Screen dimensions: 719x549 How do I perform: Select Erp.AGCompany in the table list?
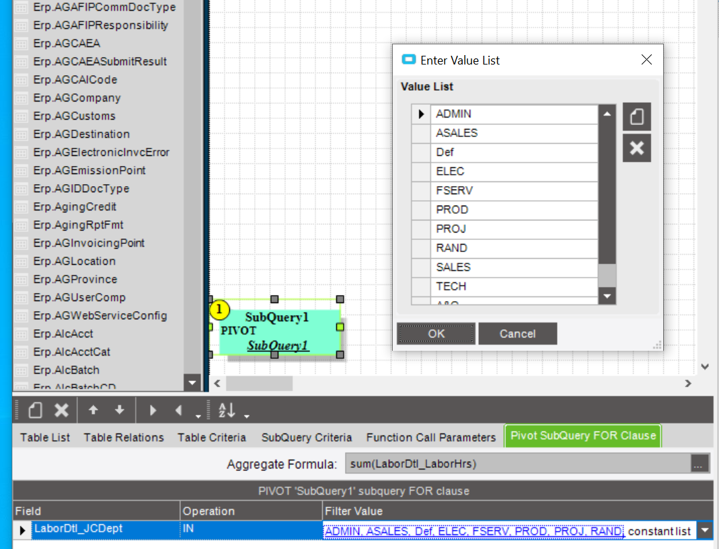pyautogui.click(x=77, y=97)
